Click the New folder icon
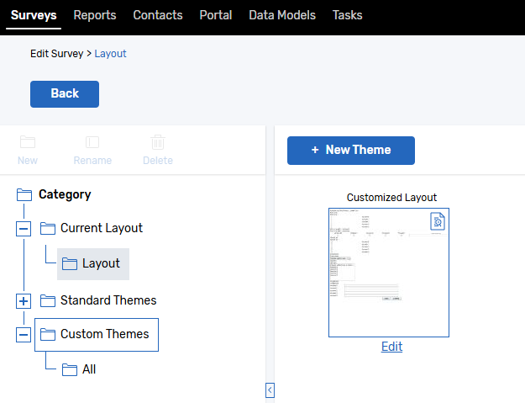This screenshot has width=525, height=403. coord(27,142)
